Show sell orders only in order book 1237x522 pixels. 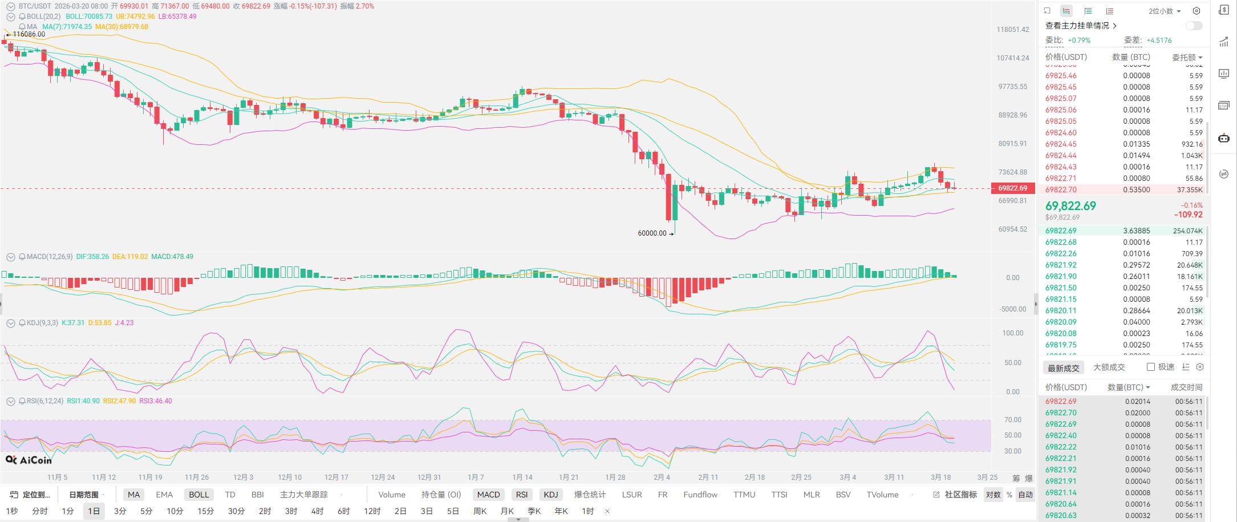[x=1110, y=11]
